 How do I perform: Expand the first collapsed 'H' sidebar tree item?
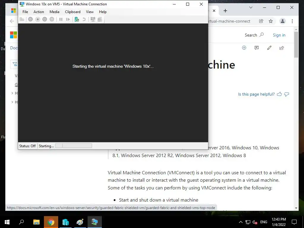pos(12,93)
